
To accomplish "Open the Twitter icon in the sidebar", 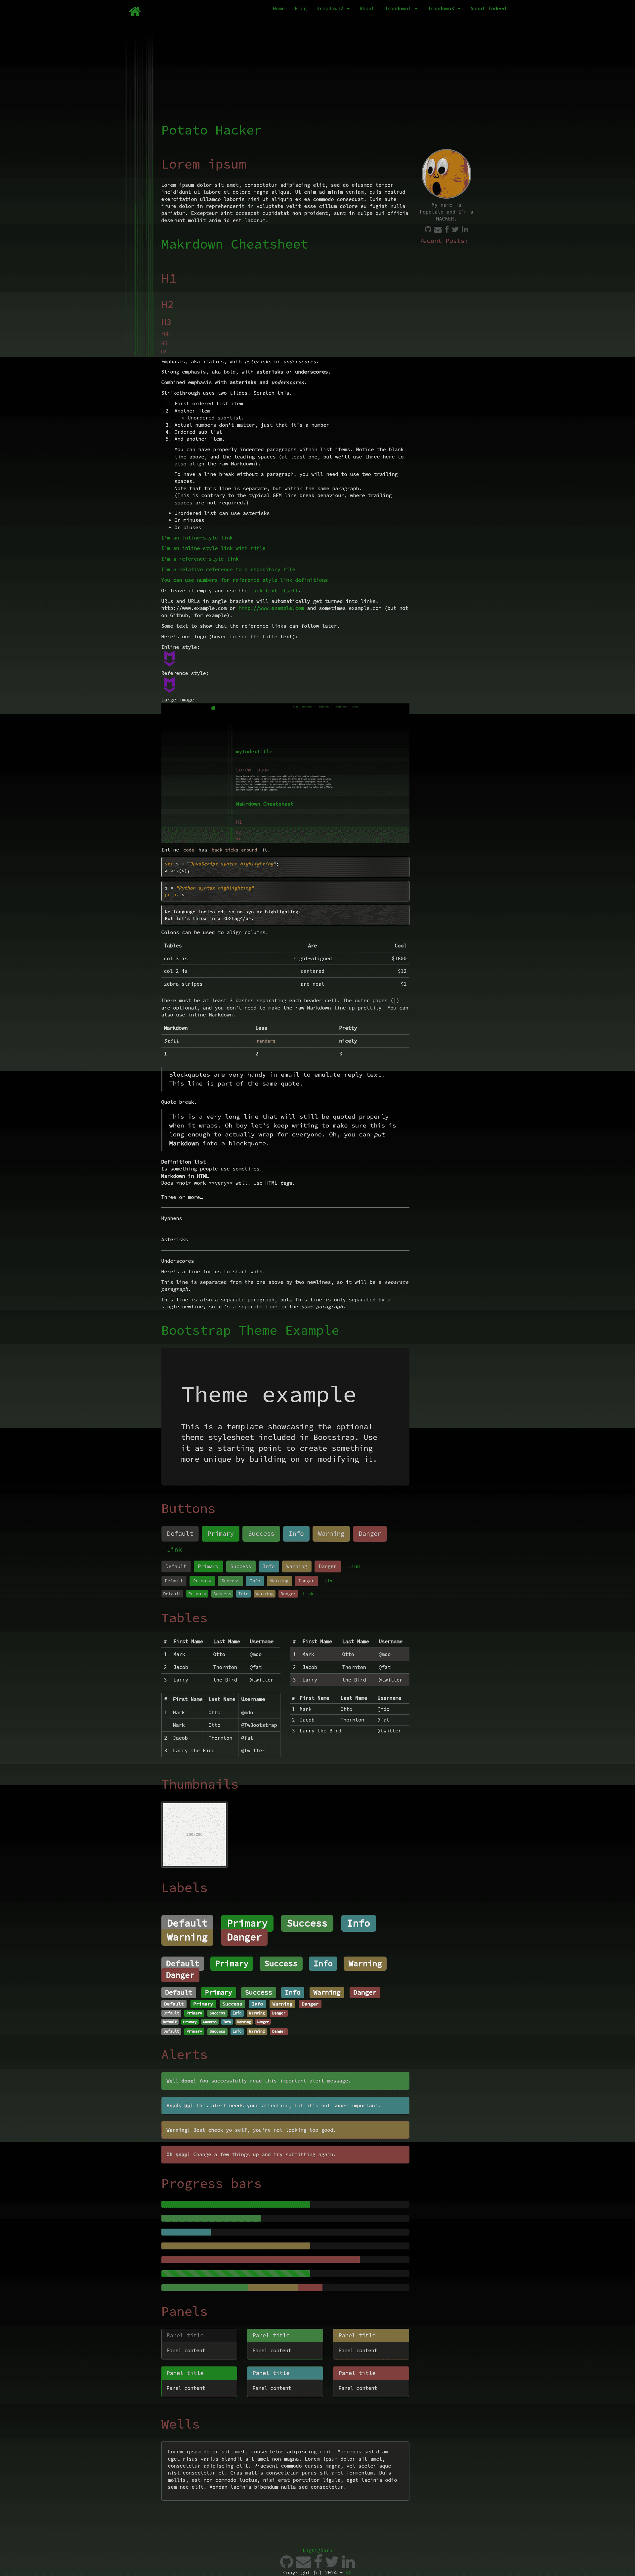I will [x=455, y=229].
